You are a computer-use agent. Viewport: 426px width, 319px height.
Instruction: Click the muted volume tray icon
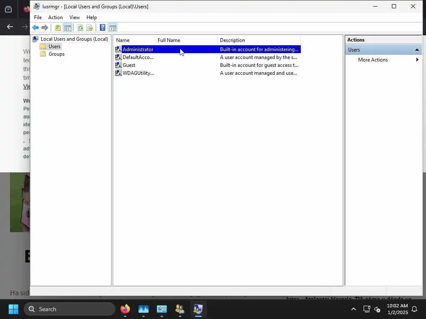pos(377,309)
